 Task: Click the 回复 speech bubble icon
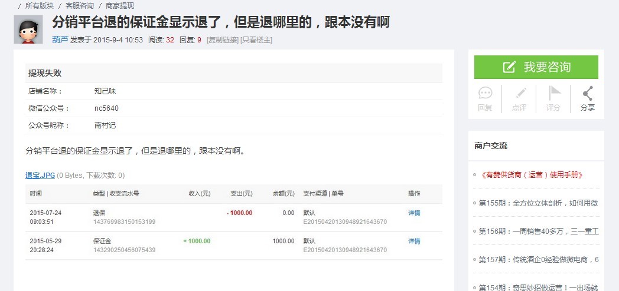485,93
